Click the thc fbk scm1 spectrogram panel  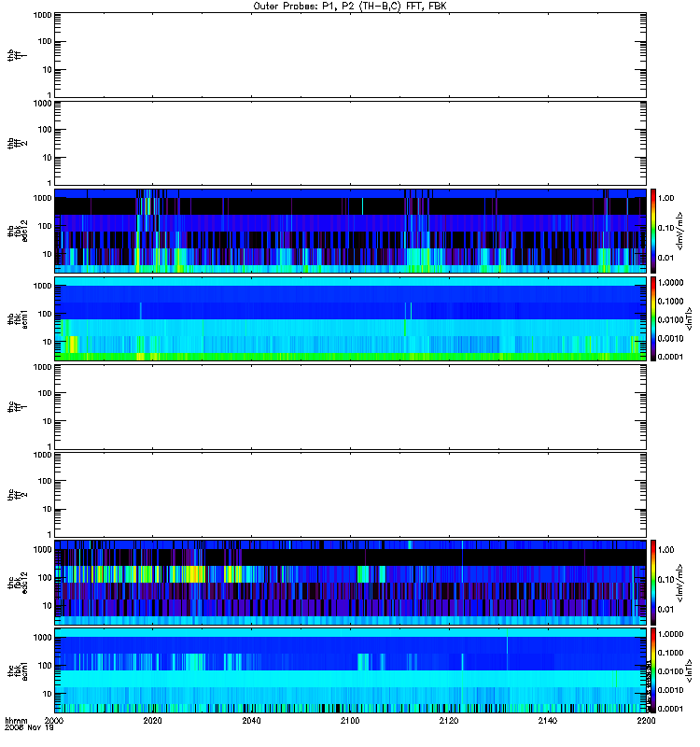point(350,670)
